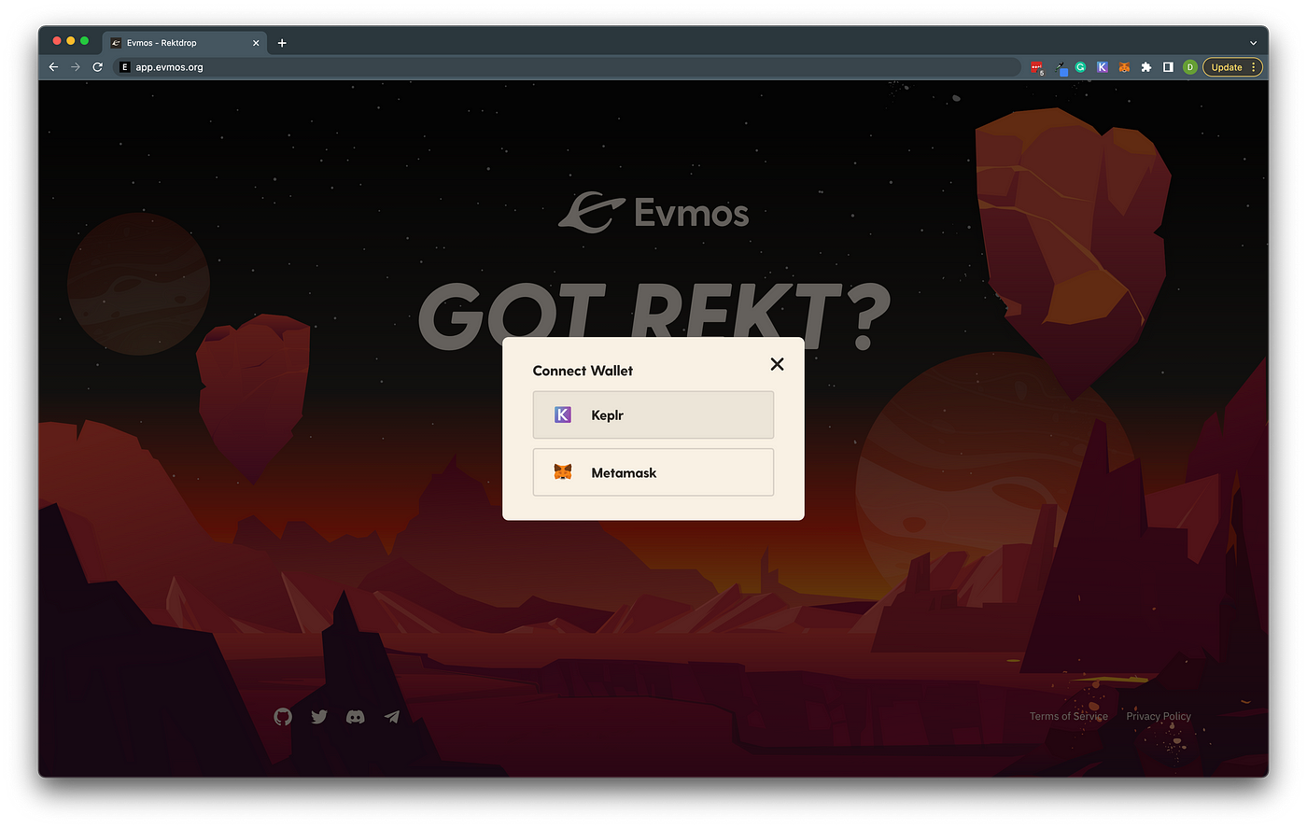Viewport: 1307px width, 828px height.
Task: Open the MetaMask fox extension in toolbar
Action: (1124, 67)
